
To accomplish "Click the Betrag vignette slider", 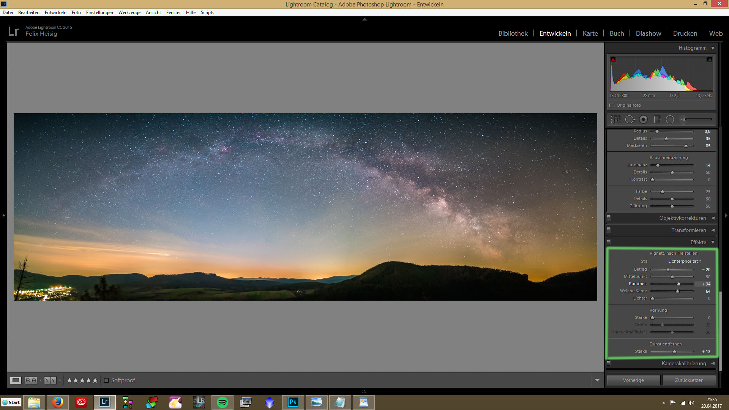I will [x=671, y=270].
